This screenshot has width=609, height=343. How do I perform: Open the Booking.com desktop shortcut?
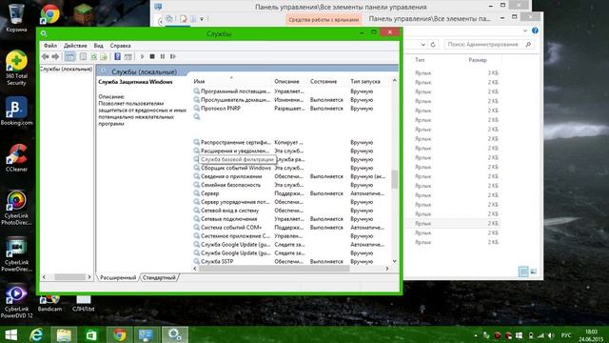pyautogui.click(x=16, y=111)
